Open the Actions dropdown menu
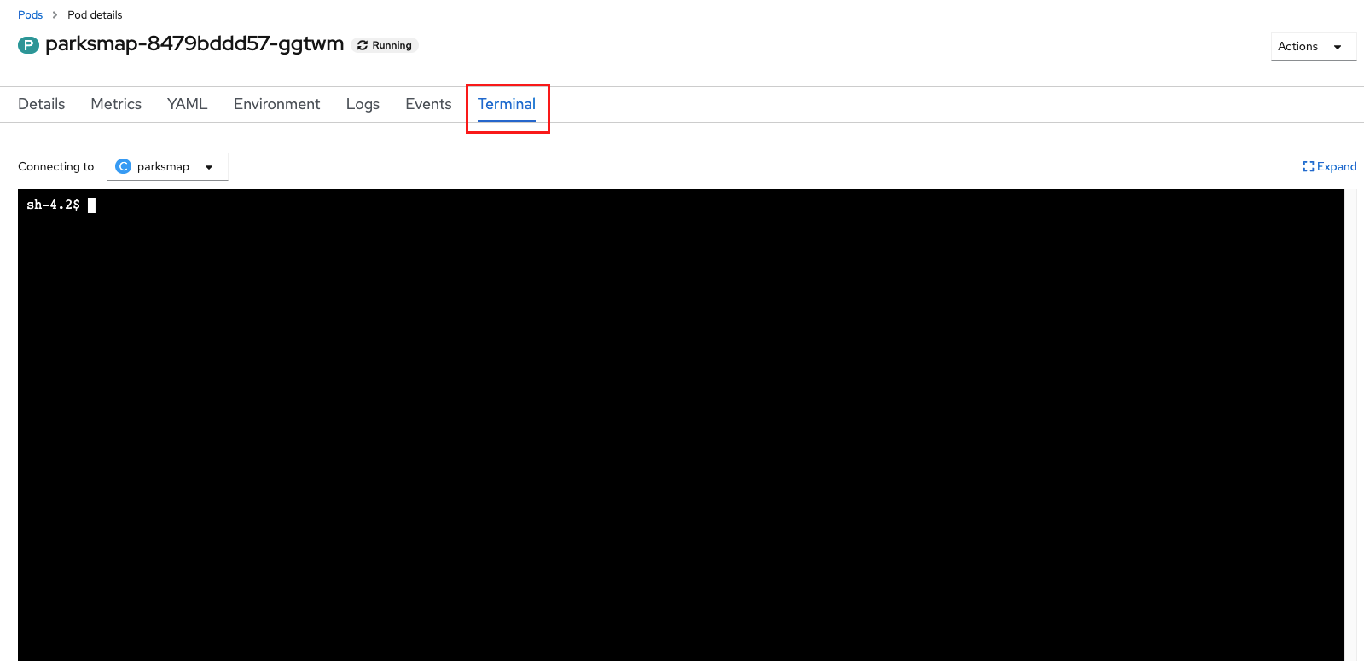This screenshot has width=1364, height=664. [1312, 46]
